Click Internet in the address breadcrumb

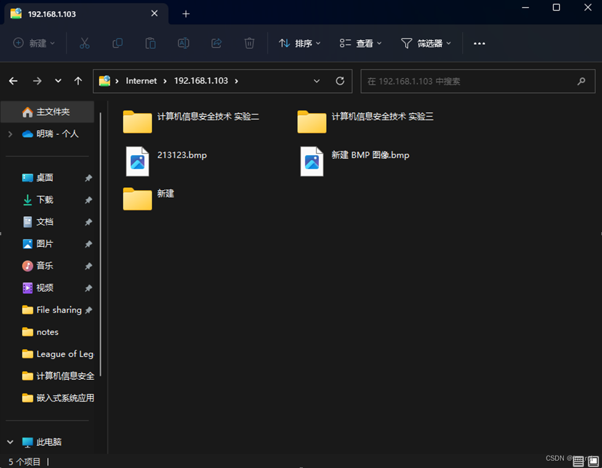point(142,81)
